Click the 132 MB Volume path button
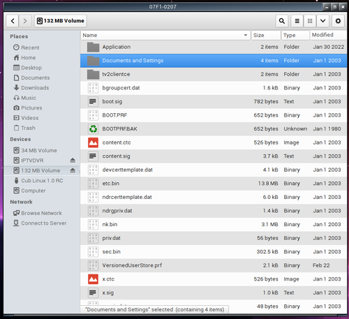The height and width of the screenshot is (319, 349). click(61, 21)
